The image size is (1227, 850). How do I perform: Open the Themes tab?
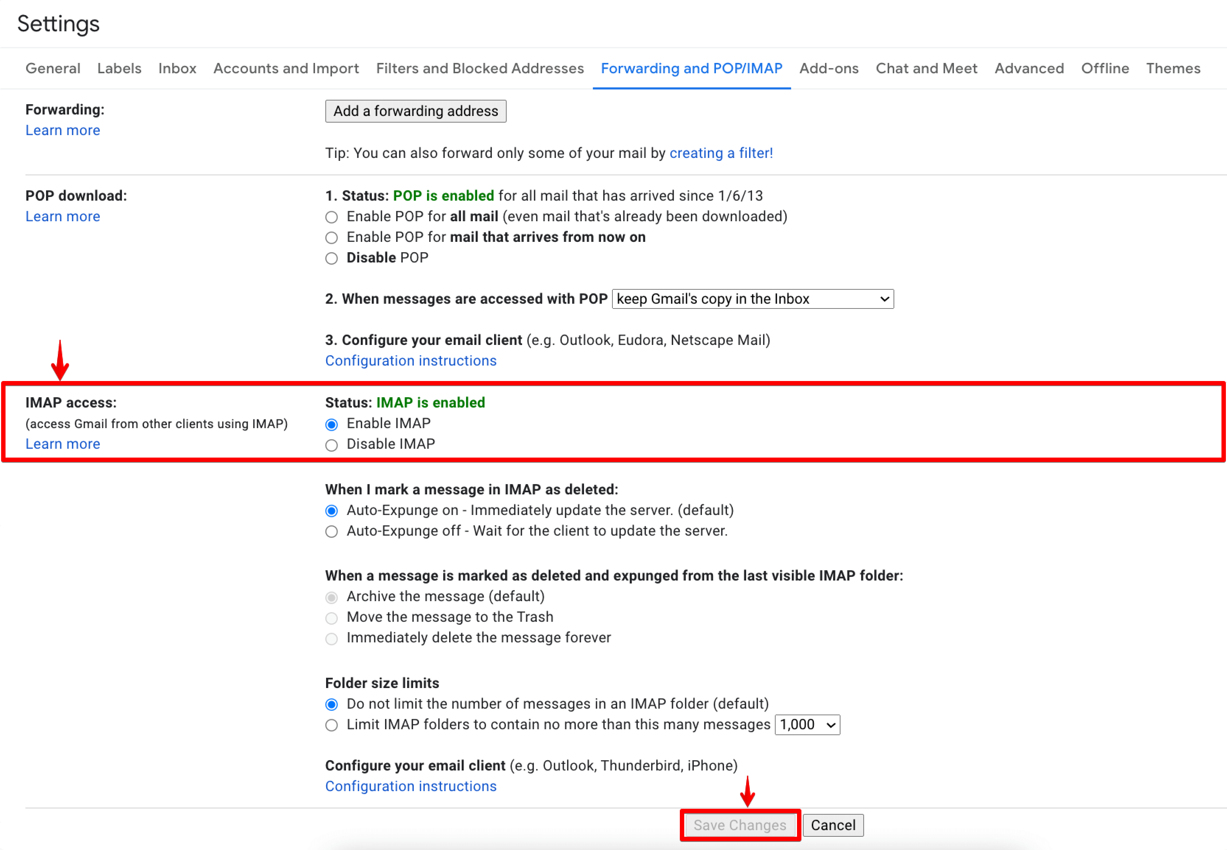click(1173, 68)
